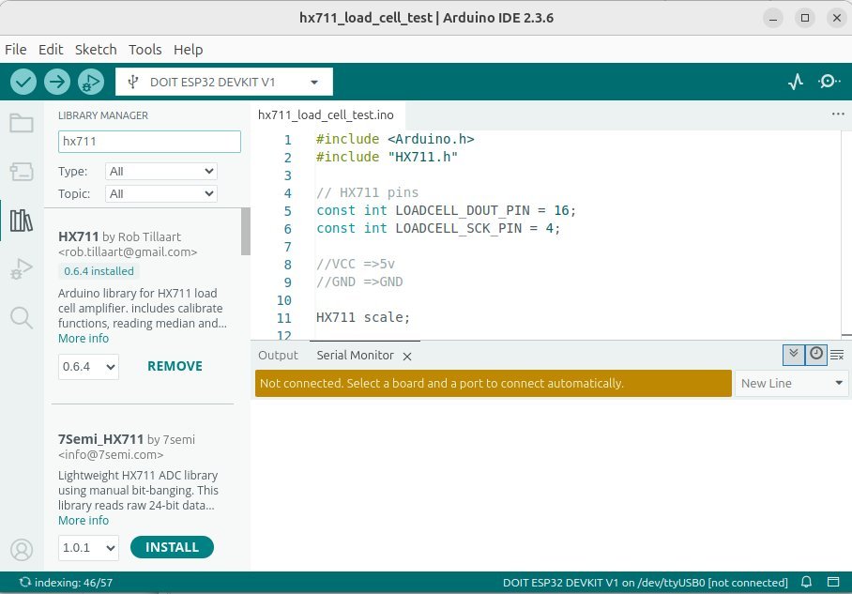Image resolution: width=852 pixels, height=594 pixels.
Task: Switch to the Output tab
Action: 278,356
